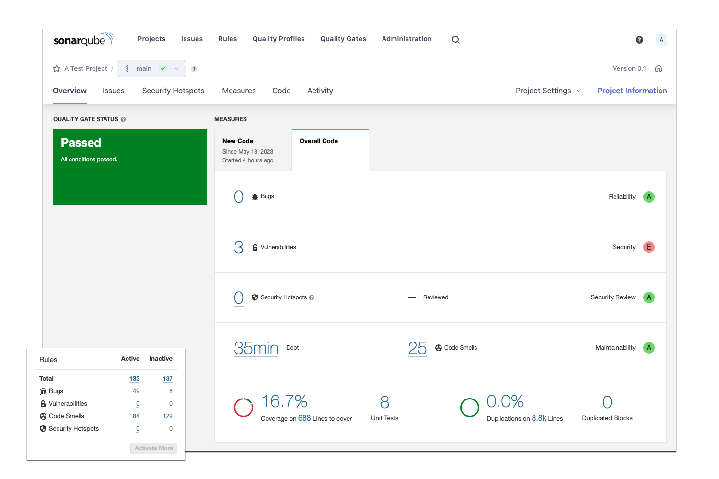719x479 pixels.
Task: Click the Security Hotspots shield in Rules panel
Action: click(x=43, y=429)
